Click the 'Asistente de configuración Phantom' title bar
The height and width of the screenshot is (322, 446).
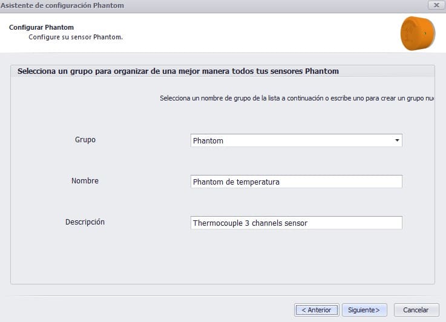[63, 5]
